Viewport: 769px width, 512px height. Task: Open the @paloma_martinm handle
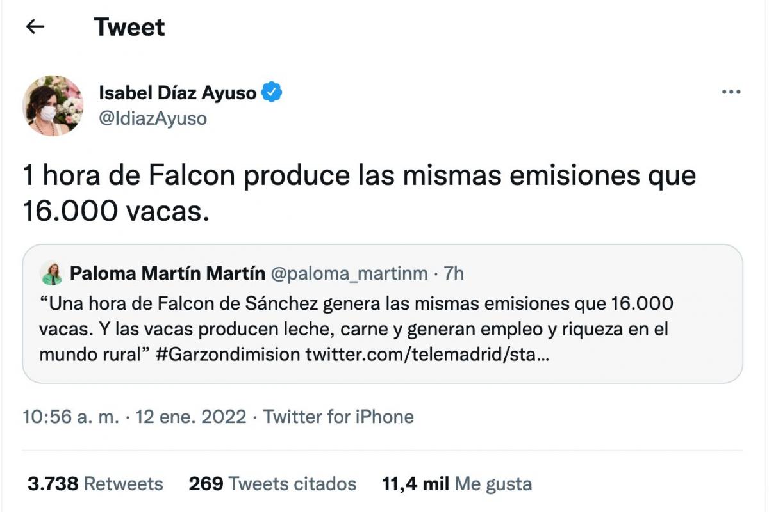tap(349, 274)
